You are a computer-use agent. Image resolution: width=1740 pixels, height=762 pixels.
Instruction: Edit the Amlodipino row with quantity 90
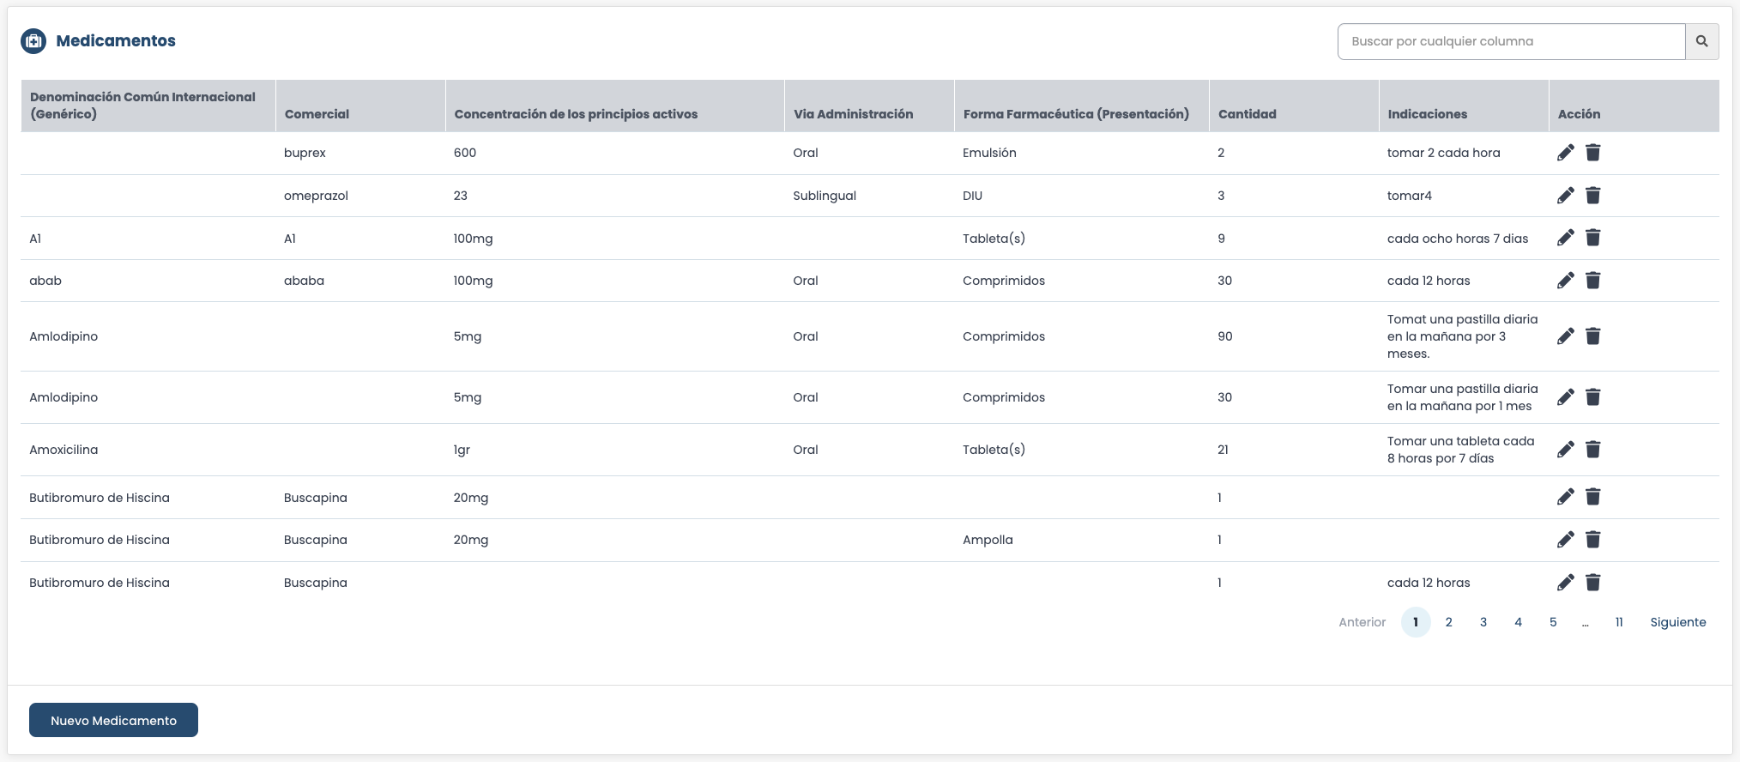pyautogui.click(x=1566, y=336)
